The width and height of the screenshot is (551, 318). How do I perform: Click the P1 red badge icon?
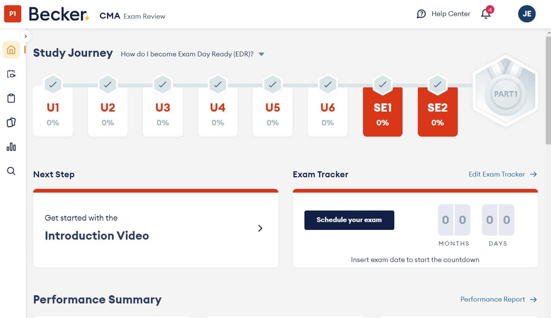[x=13, y=14]
